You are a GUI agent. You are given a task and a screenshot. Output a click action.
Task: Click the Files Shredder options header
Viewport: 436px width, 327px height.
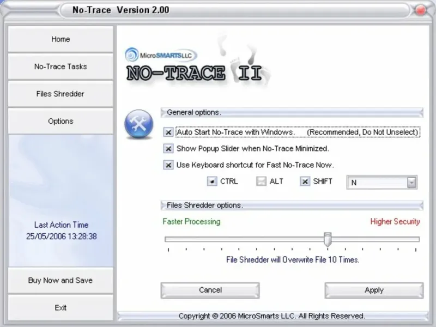(292, 205)
